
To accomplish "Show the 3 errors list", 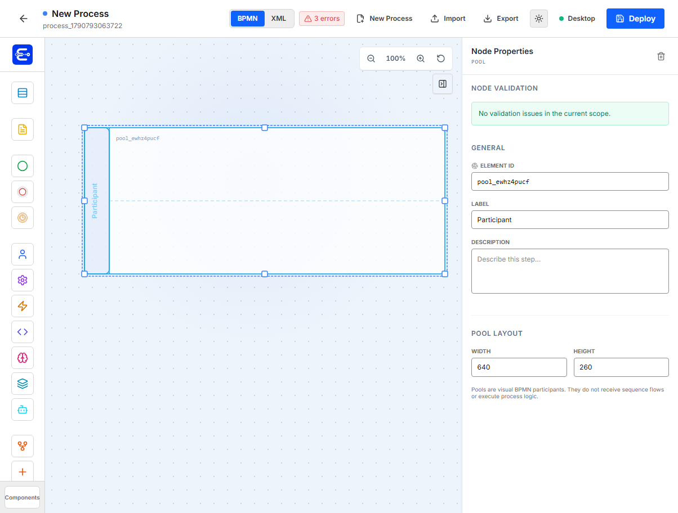I will coord(322,19).
